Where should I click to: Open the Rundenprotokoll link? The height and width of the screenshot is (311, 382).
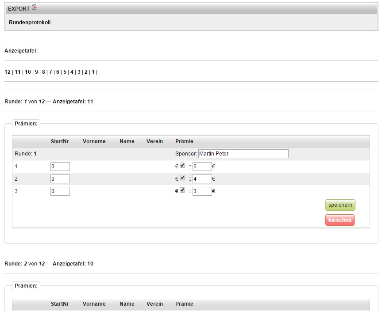[x=30, y=22]
